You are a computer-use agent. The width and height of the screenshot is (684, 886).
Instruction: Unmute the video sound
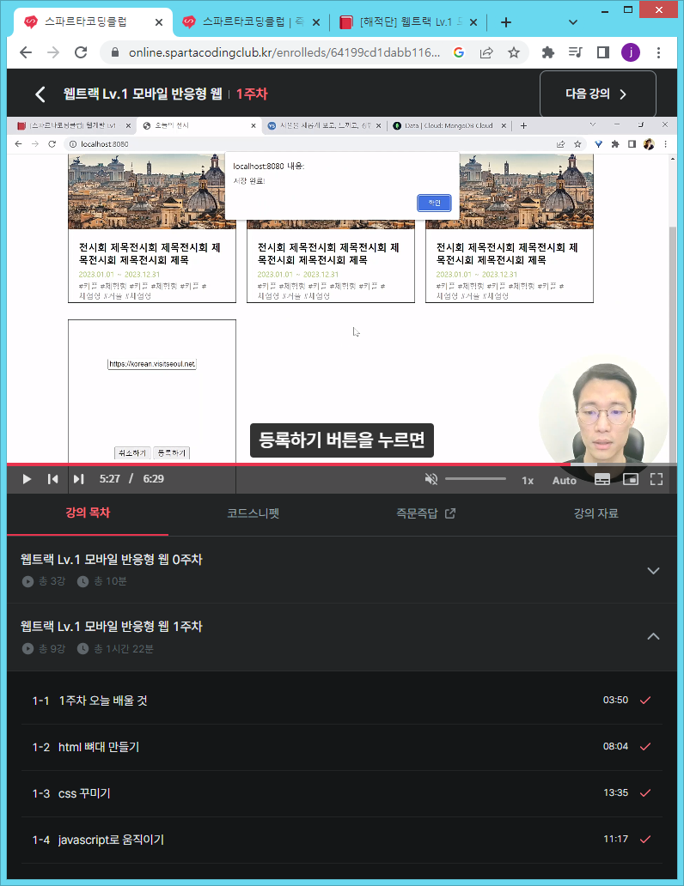(x=431, y=479)
